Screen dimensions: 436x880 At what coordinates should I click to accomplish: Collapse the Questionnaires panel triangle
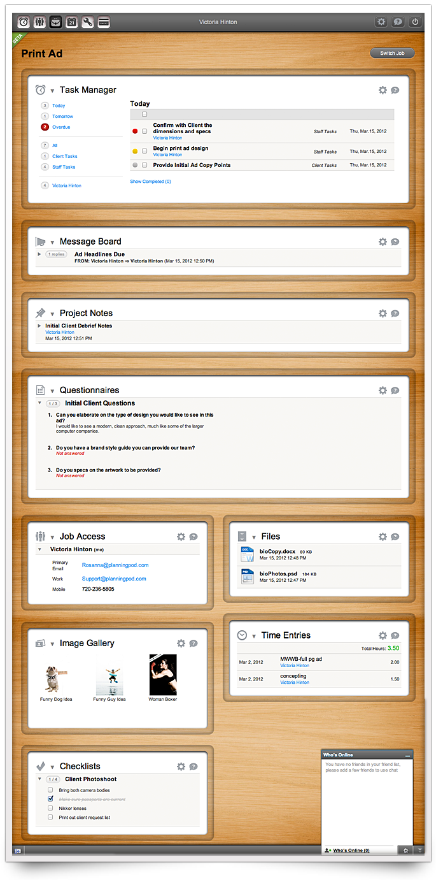pos(53,391)
